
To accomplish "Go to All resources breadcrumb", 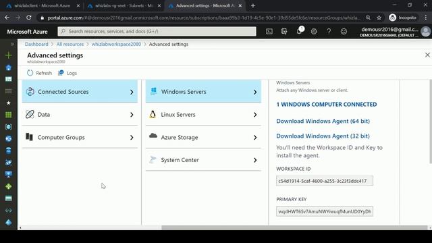I will (70, 44).
